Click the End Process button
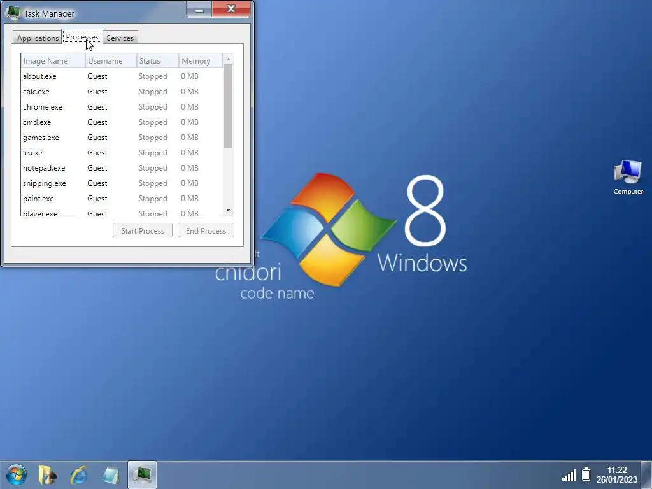This screenshot has height=489, width=652. 206,230
